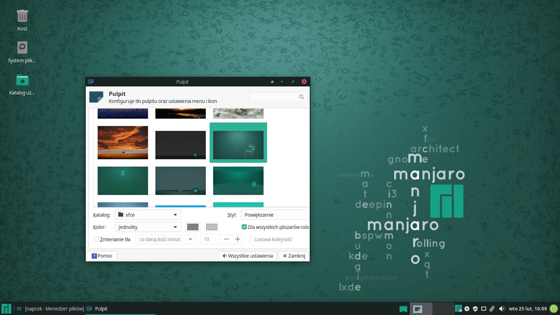
Task: Click the volume speaker icon in tray
Action: tap(502, 309)
